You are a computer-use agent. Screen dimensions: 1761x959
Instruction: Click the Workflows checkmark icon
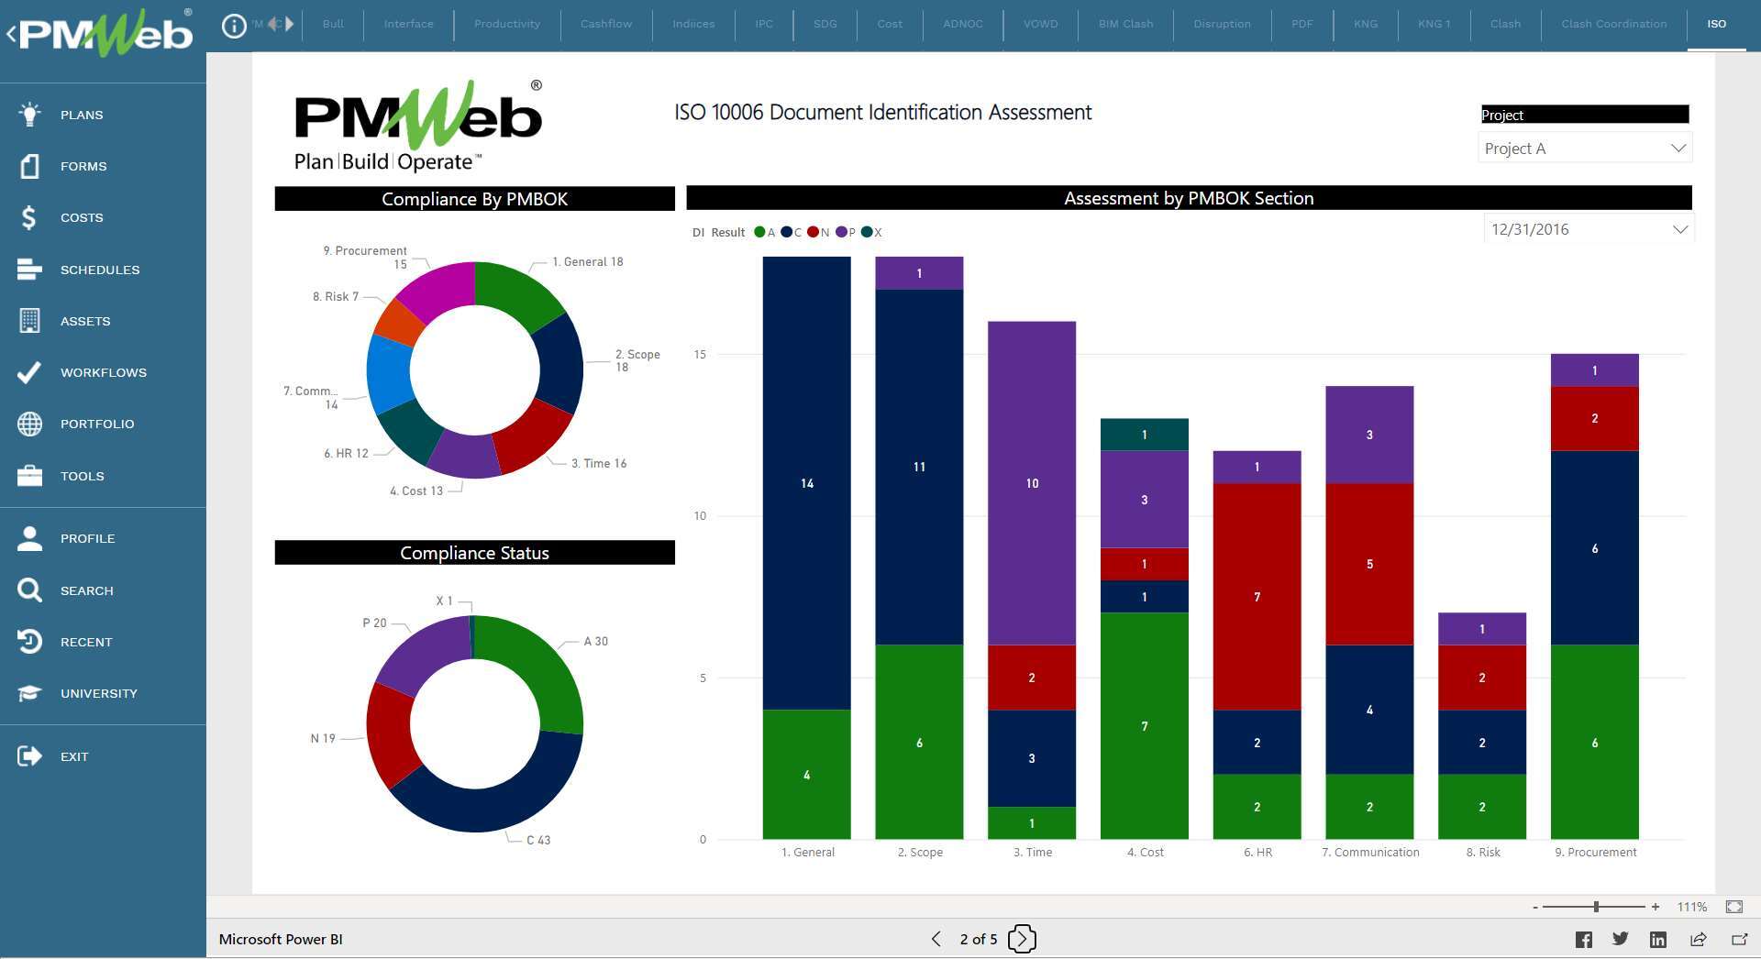tap(28, 372)
